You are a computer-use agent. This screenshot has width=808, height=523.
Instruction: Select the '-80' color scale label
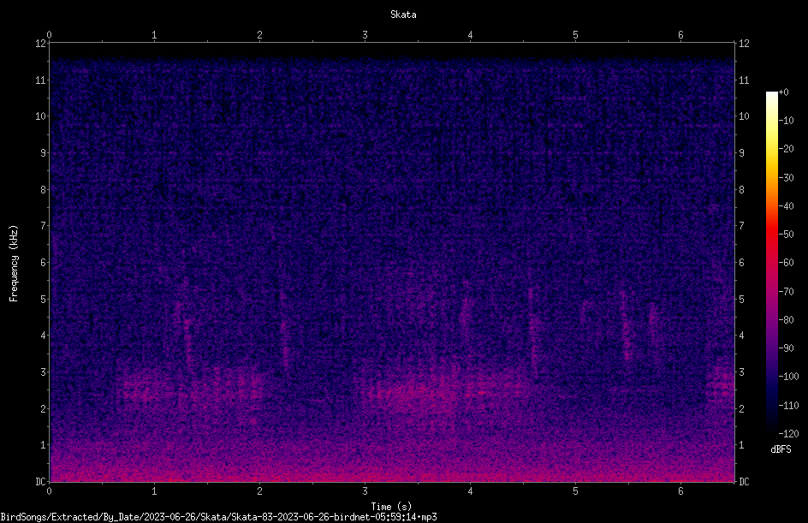(x=786, y=320)
